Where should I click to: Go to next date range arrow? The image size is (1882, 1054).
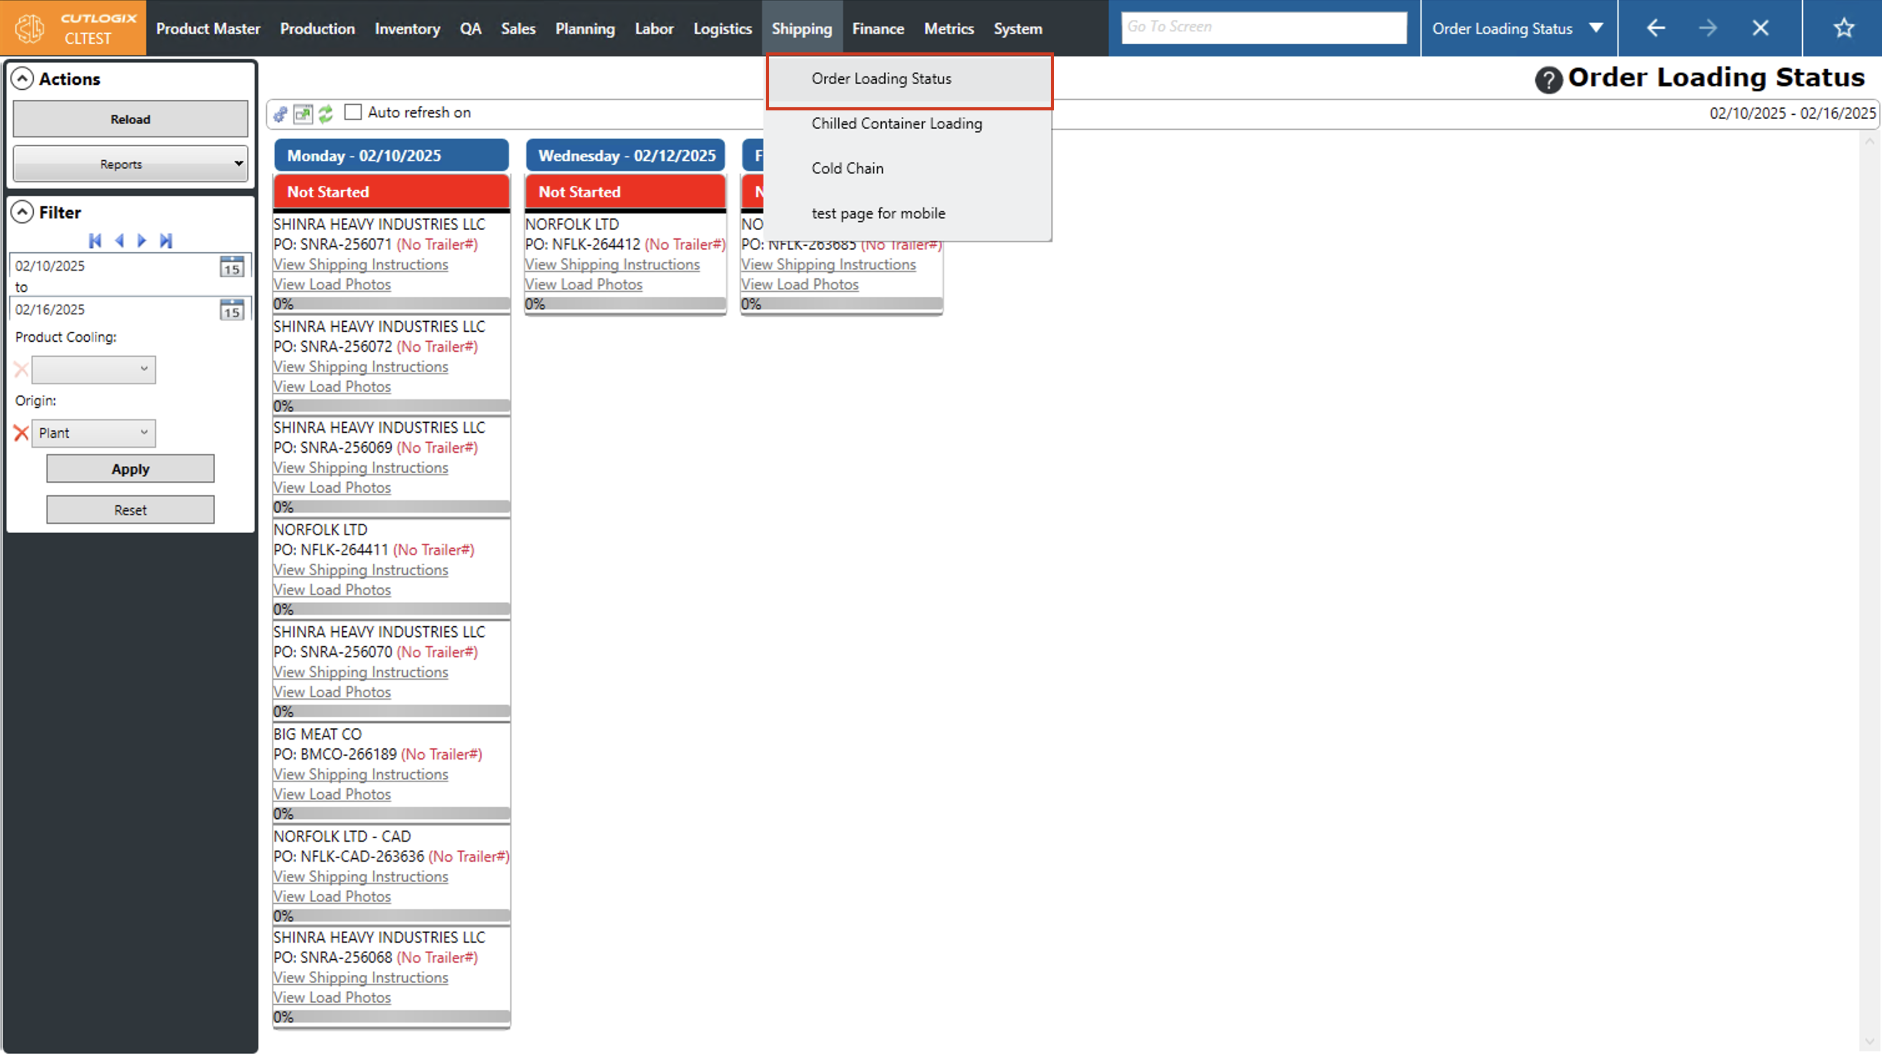click(x=142, y=241)
